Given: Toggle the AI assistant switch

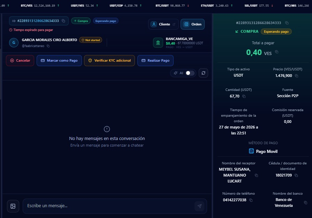Looking at the screenshot, I should pos(190,73).
